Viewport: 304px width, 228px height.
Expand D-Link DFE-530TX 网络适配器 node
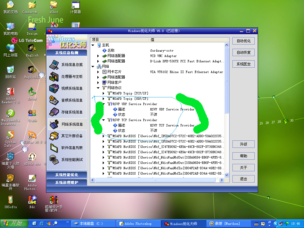(98, 61)
